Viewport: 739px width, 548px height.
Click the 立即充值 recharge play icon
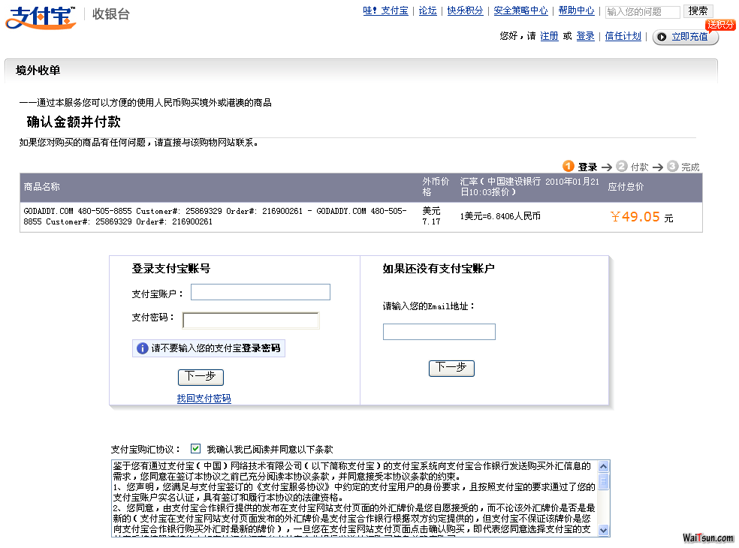pyautogui.click(x=662, y=37)
